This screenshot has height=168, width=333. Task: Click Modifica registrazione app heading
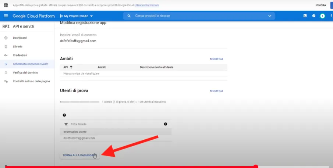[x=83, y=23]
